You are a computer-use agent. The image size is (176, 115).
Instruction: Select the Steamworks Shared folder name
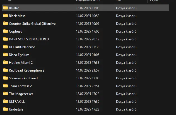(x=23, y=78)
